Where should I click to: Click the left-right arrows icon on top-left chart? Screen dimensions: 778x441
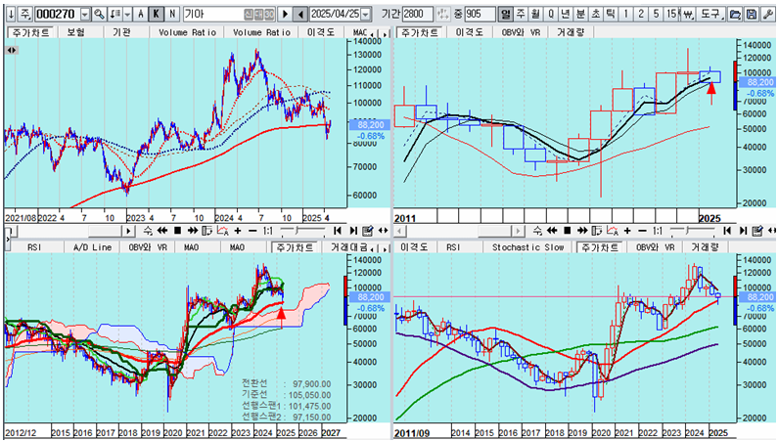[12, 50]
